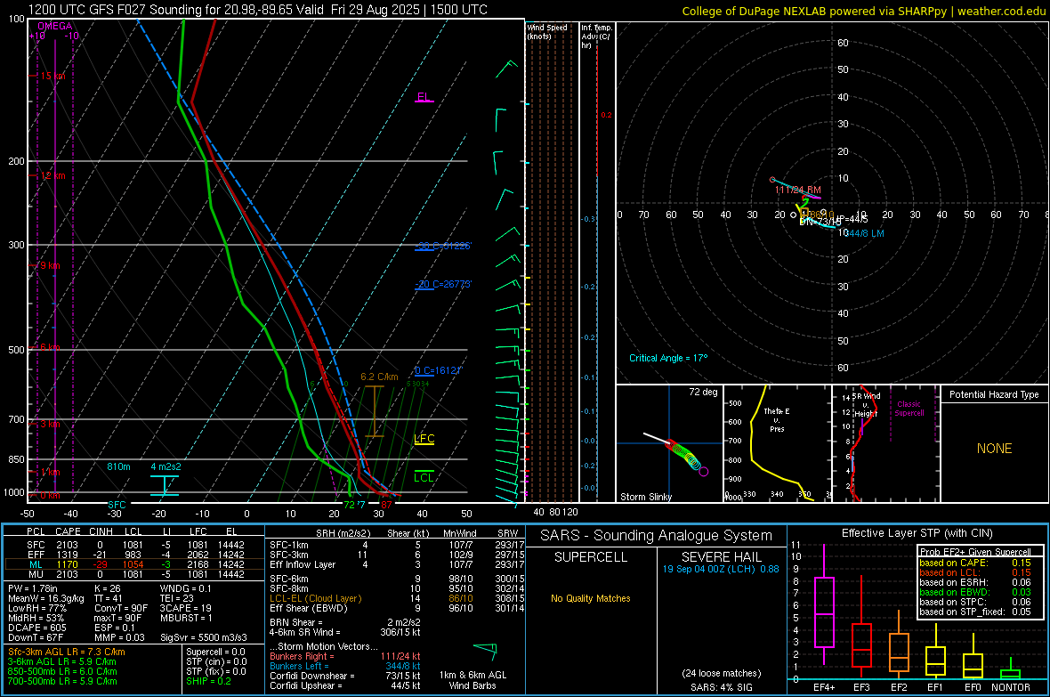Select the Bunkers Left = 344/8 kt line
The image size is (1050, 697).
[x=345, y=666]
